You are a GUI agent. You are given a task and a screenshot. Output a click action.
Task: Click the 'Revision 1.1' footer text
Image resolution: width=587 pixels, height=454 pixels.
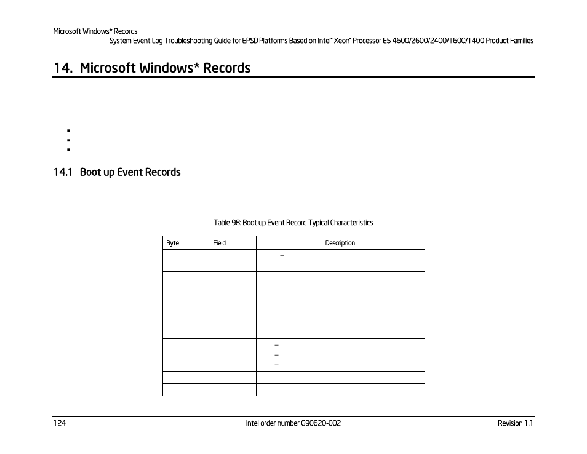click(x=515, y=423)
